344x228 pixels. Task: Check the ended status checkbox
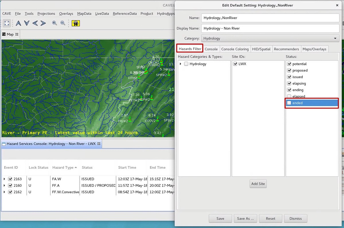[289, 103]
